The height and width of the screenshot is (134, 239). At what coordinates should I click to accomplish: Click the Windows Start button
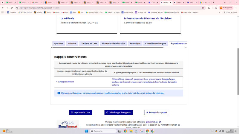86,131
